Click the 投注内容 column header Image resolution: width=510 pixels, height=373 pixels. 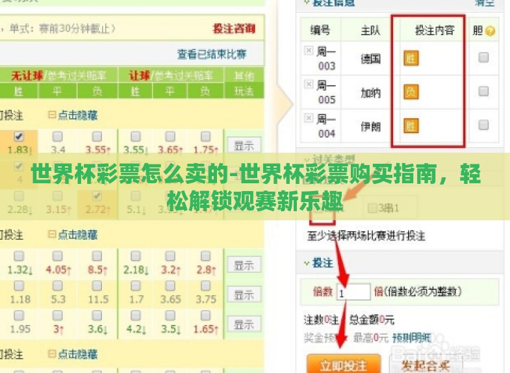(435, 31)
